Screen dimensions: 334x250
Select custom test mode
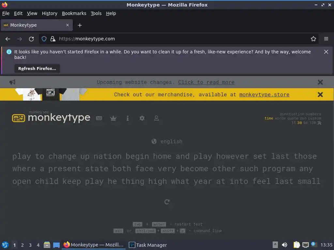pyautogui.click(x=314, y=118)
